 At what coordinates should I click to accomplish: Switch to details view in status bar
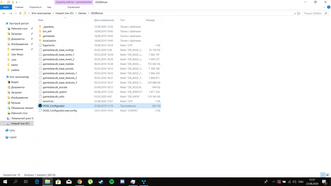pyautogui.click(x=323, y=174)
